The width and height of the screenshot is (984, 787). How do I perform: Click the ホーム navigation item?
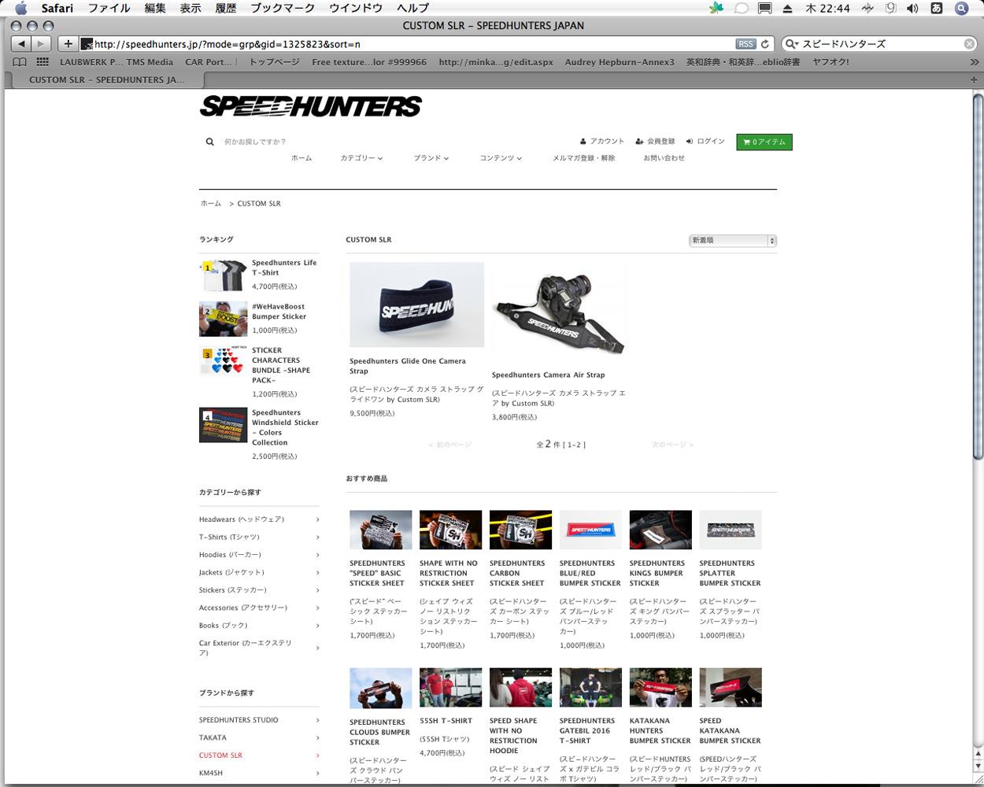click(301, 158)
